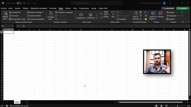The height and width of the screenshot is (107, 191).
Task: Sort ascending A to Z
Action: pos(101,13)
